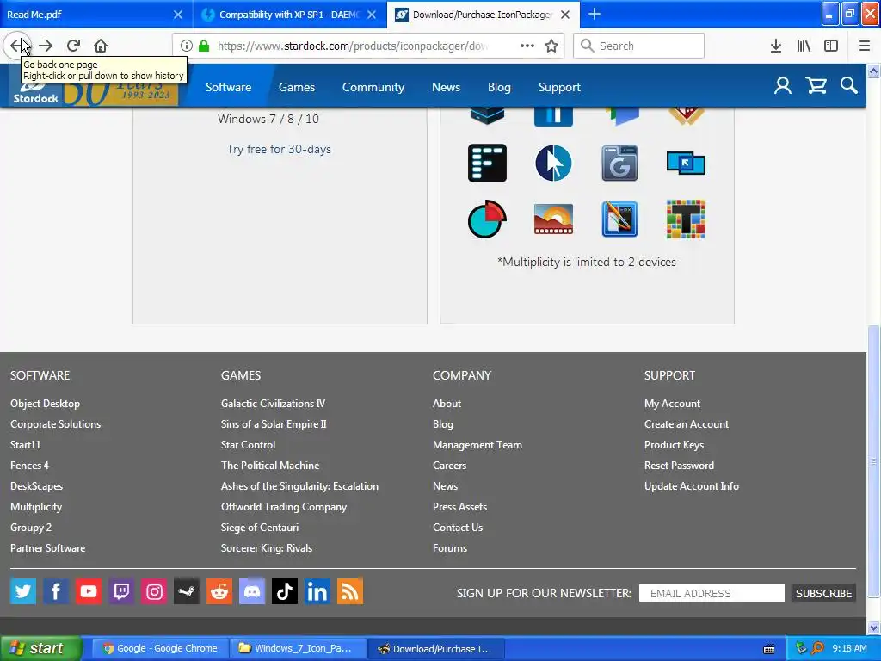881x661 pixels.
Task: Open the Blog nav item
Action: [x=499, y=87]
